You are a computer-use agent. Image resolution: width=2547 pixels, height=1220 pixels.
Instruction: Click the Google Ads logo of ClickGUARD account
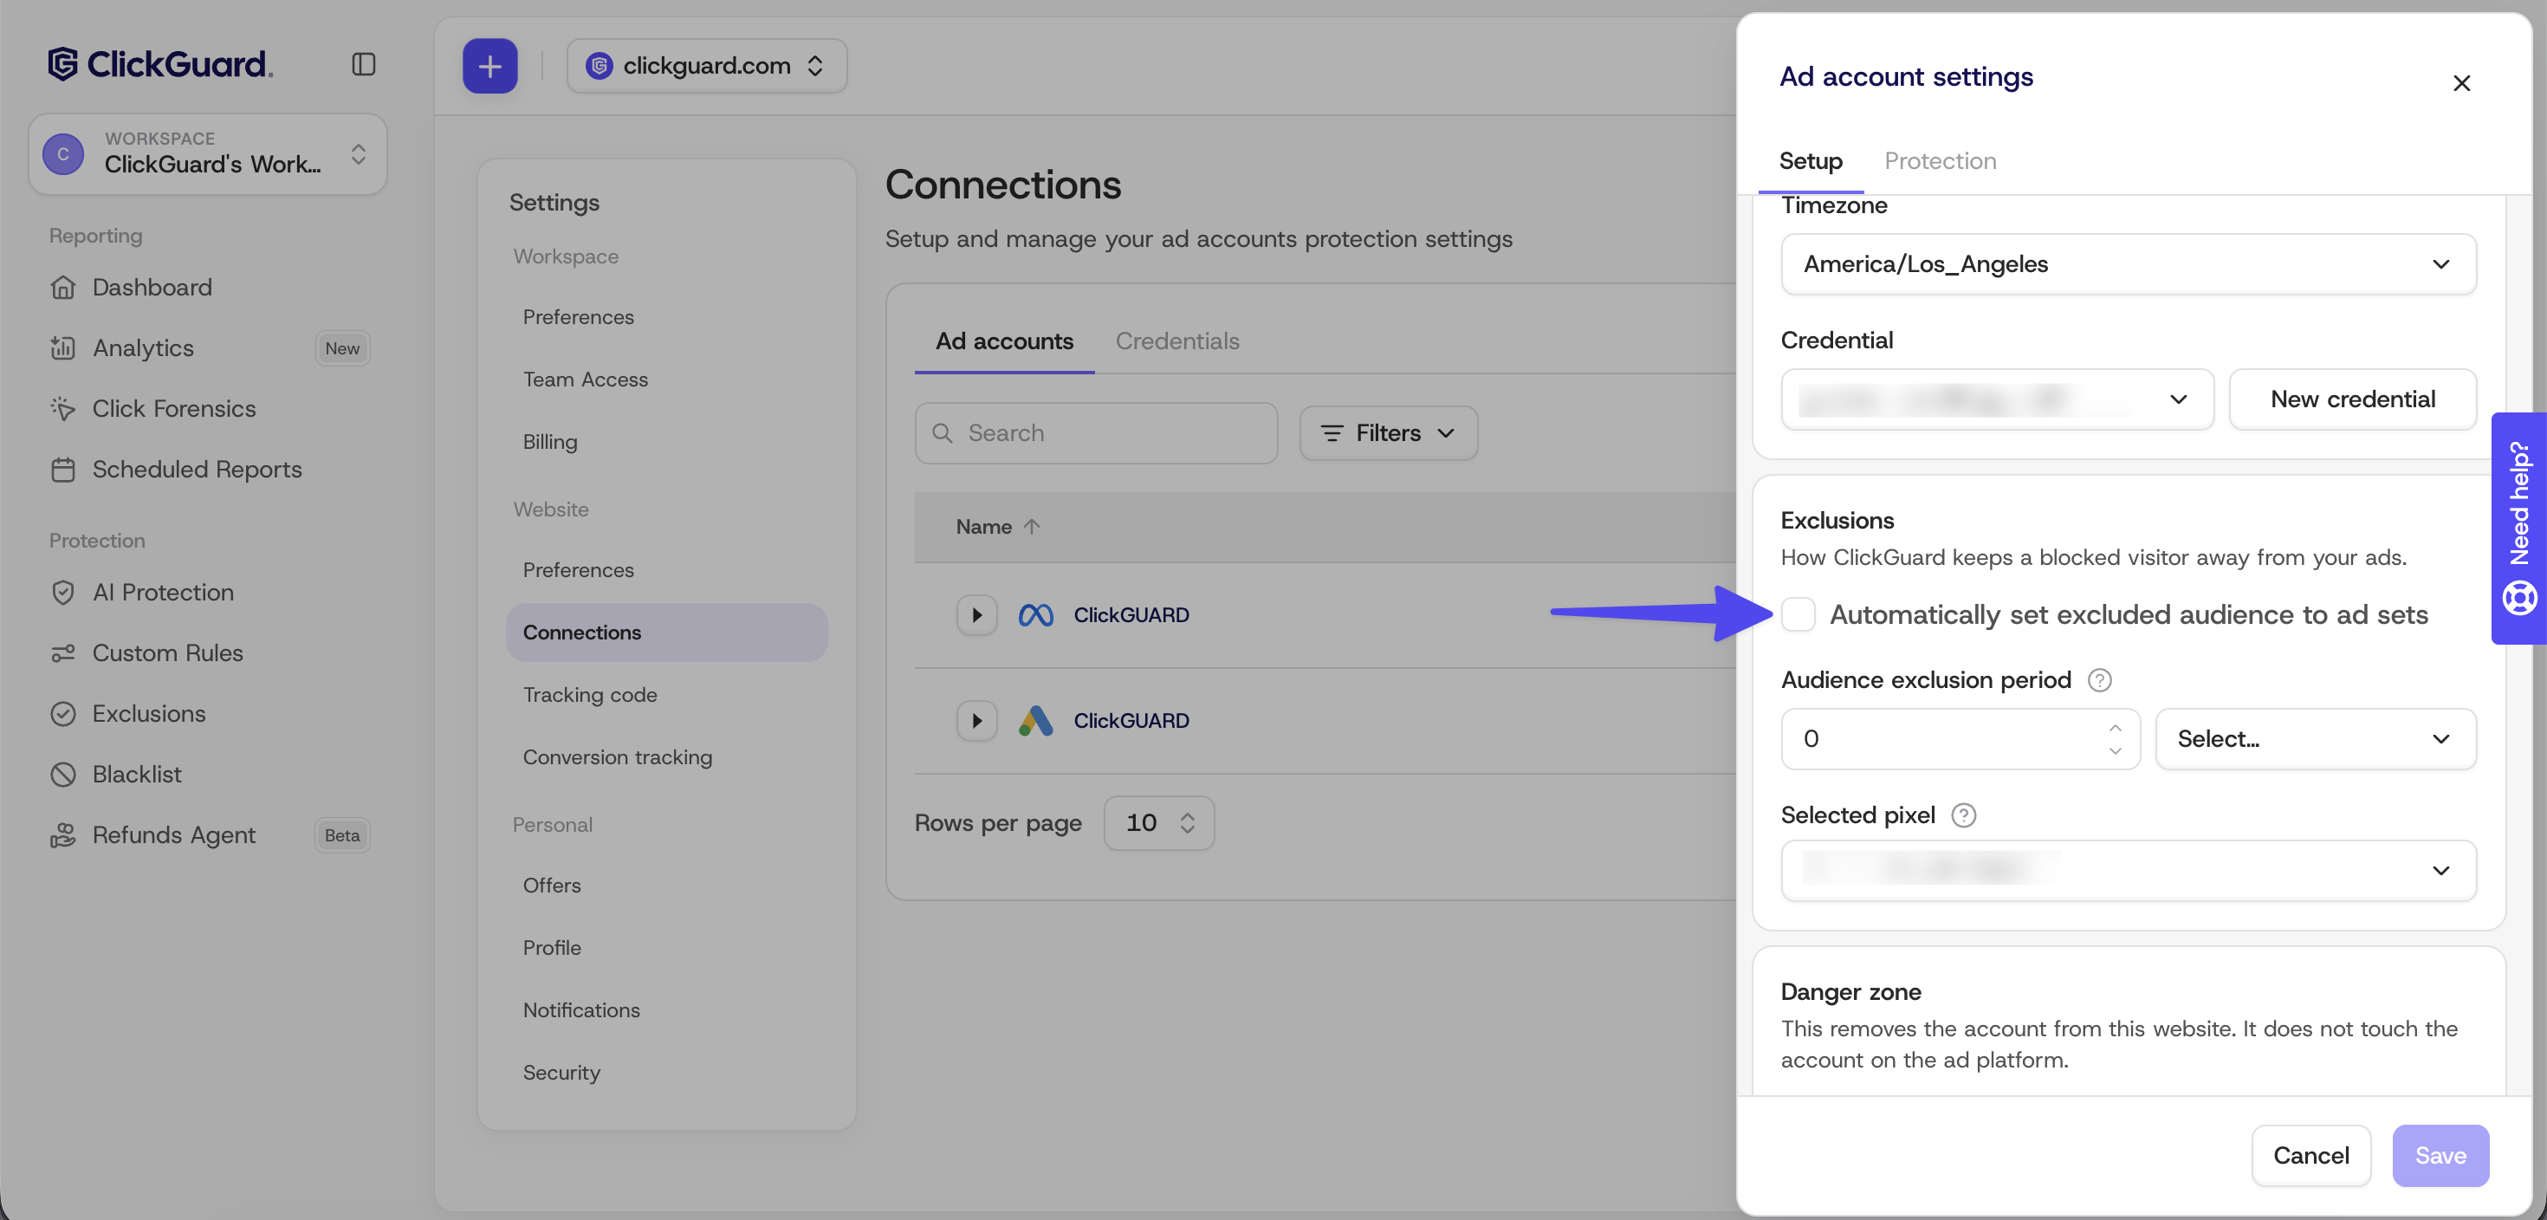[1035, 721]
